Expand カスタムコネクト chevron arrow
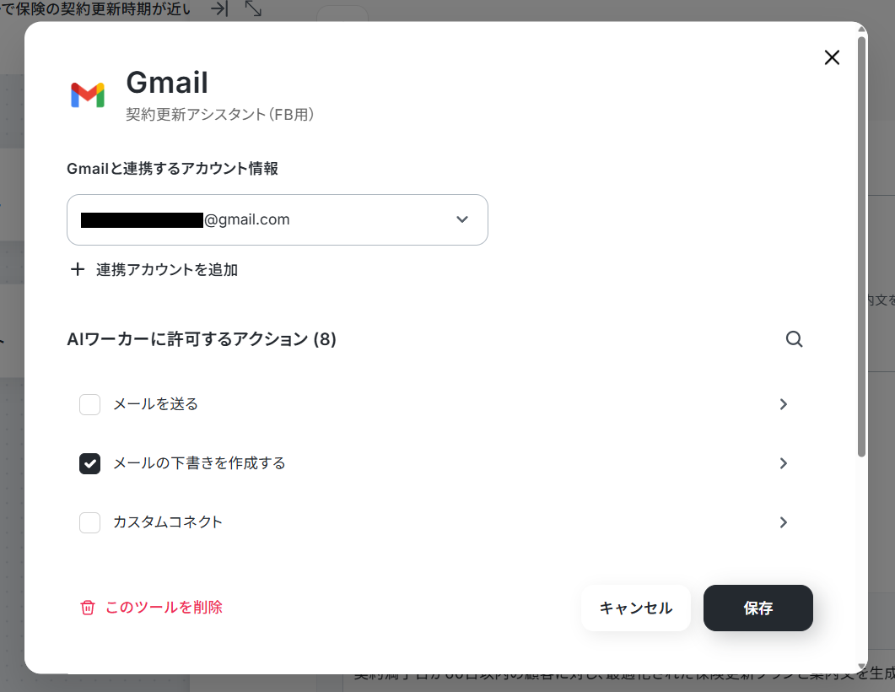The height and width of the screenshot is (692, 895). coord(783,522)
